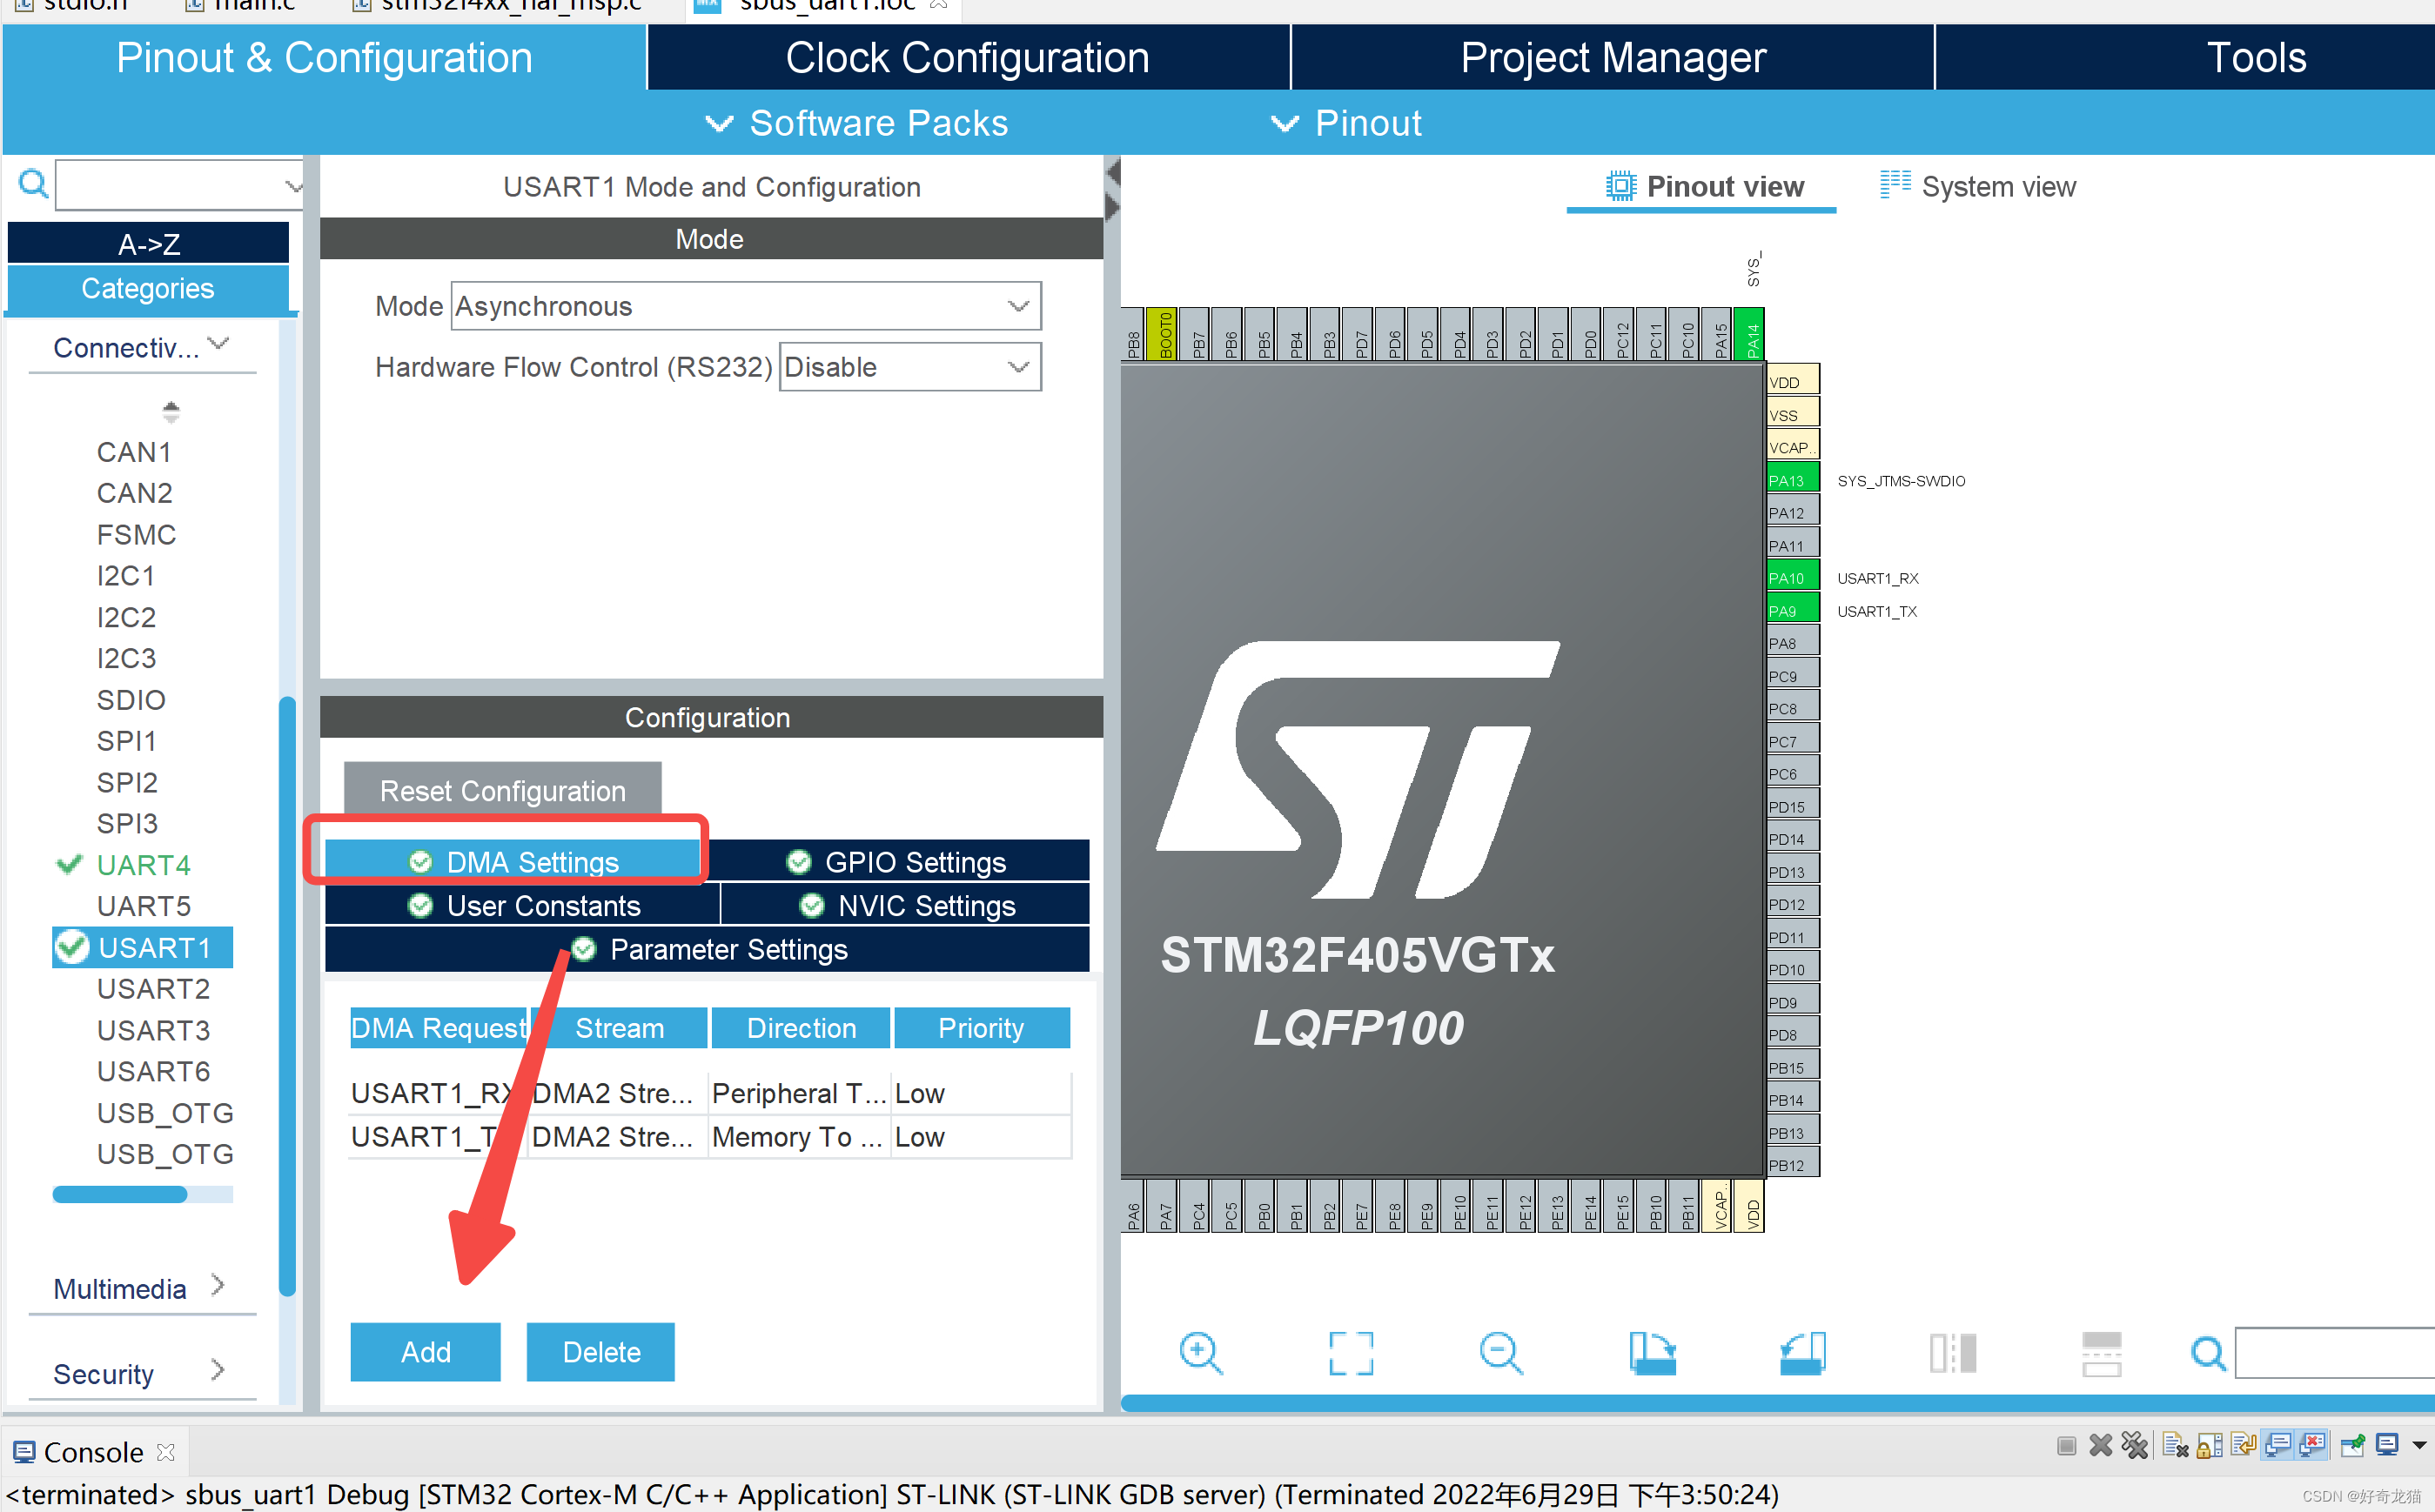Switch to System view
The image size is (2435, 1512).
tap(1978, 187)
